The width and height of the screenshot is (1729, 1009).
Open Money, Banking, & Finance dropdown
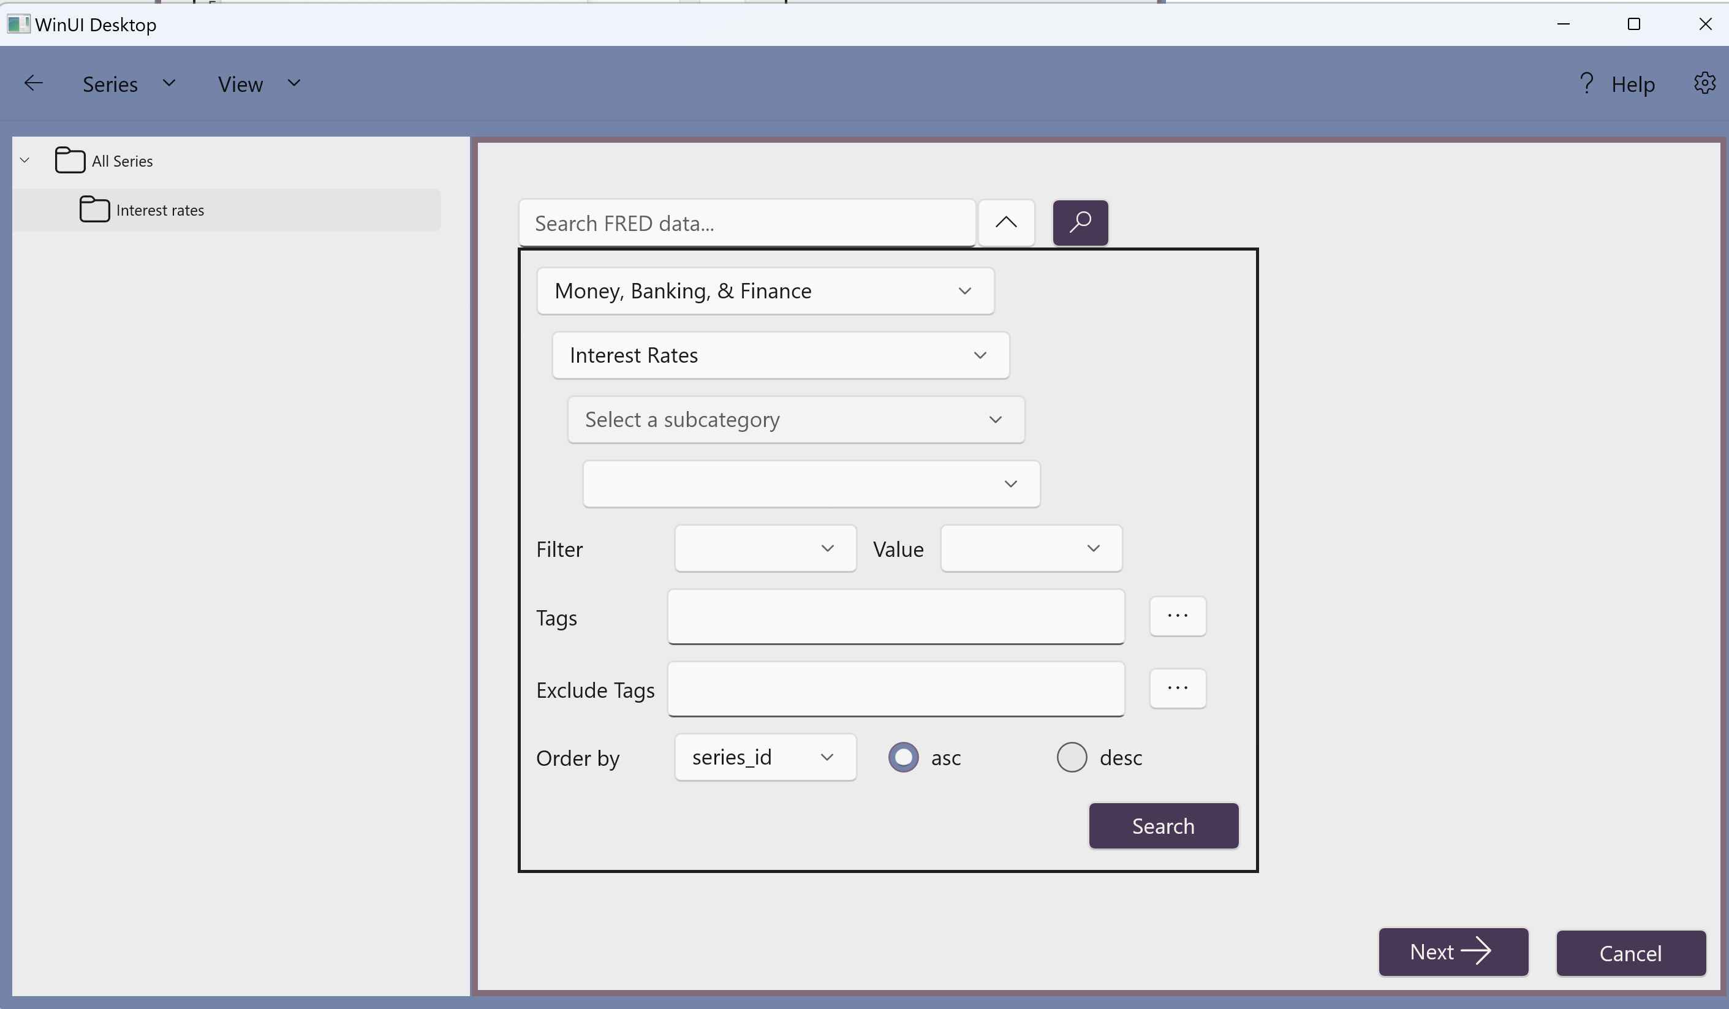[x=765, y=291]
